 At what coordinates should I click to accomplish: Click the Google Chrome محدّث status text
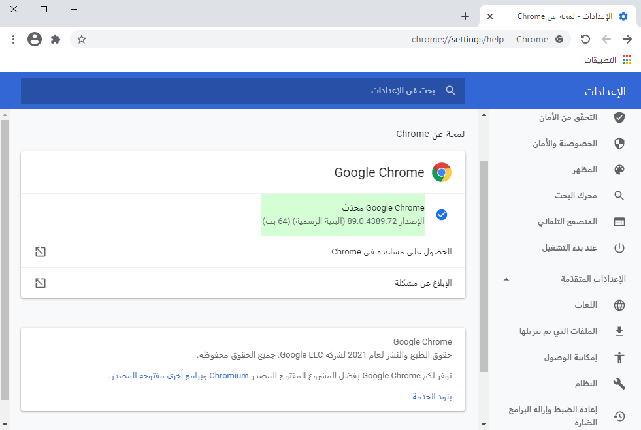click(383, 208)
